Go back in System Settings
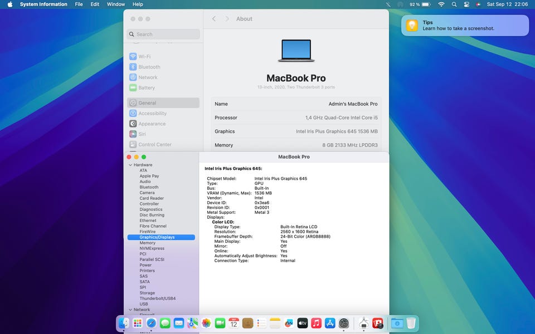 pos(214,19)
